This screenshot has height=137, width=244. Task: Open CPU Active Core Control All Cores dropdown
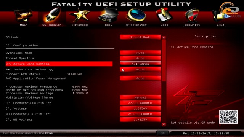[140, 64]
